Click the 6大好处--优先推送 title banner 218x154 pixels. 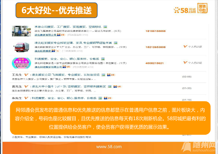tap(56, 10)
